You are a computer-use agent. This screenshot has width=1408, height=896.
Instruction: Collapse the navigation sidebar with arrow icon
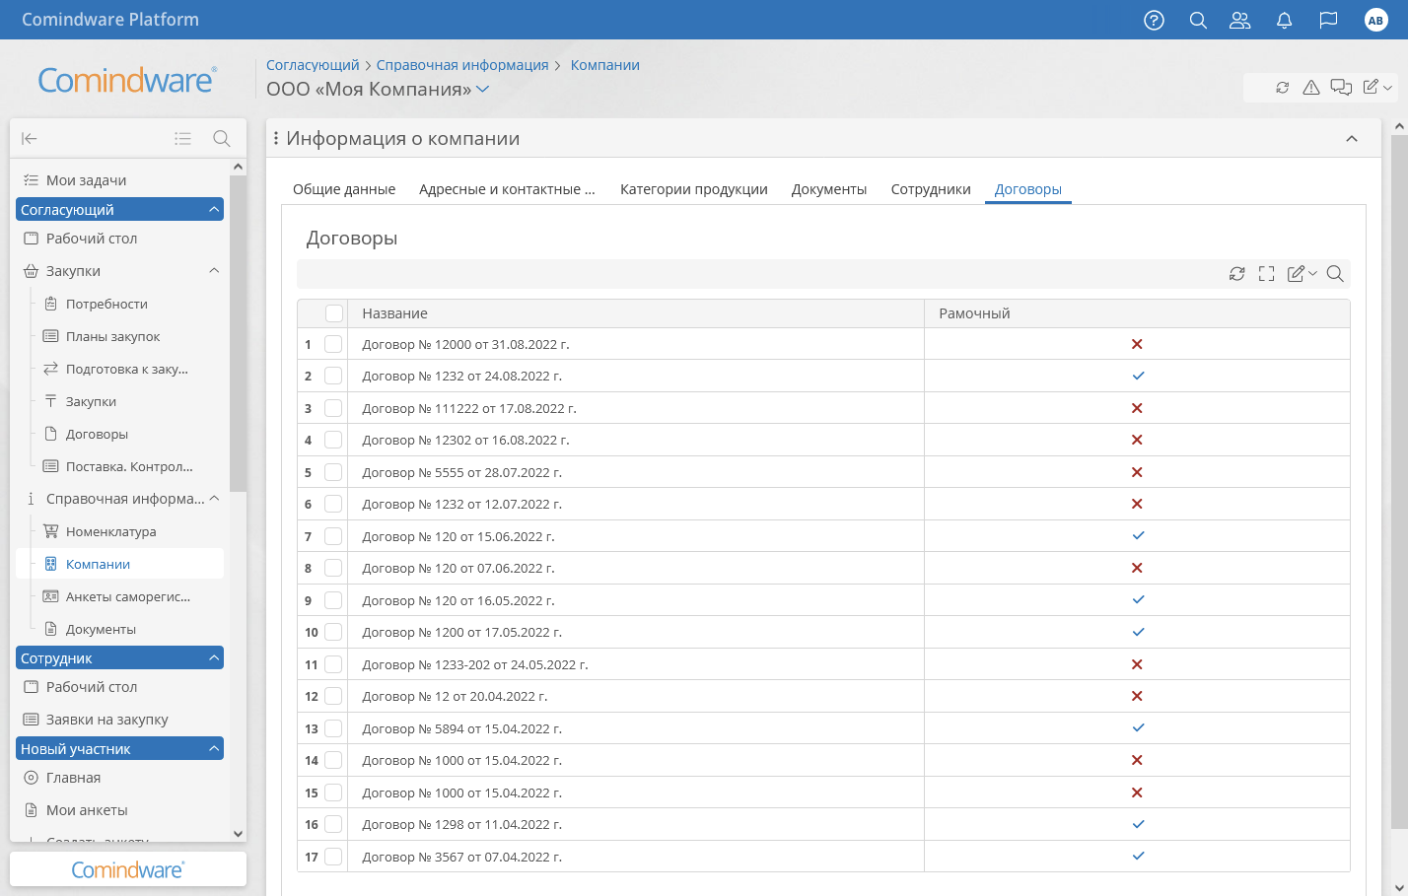point(30,138)
